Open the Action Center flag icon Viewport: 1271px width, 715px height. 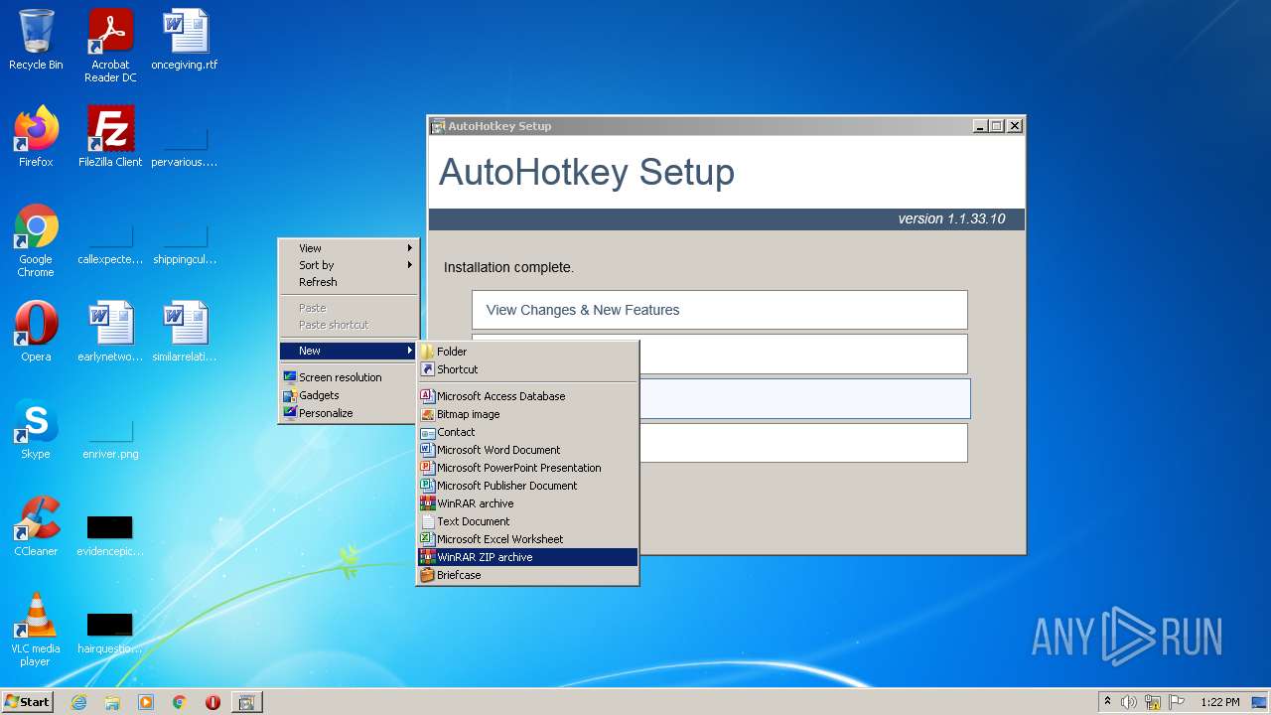pyautogui.click(x=1177, y=702)
